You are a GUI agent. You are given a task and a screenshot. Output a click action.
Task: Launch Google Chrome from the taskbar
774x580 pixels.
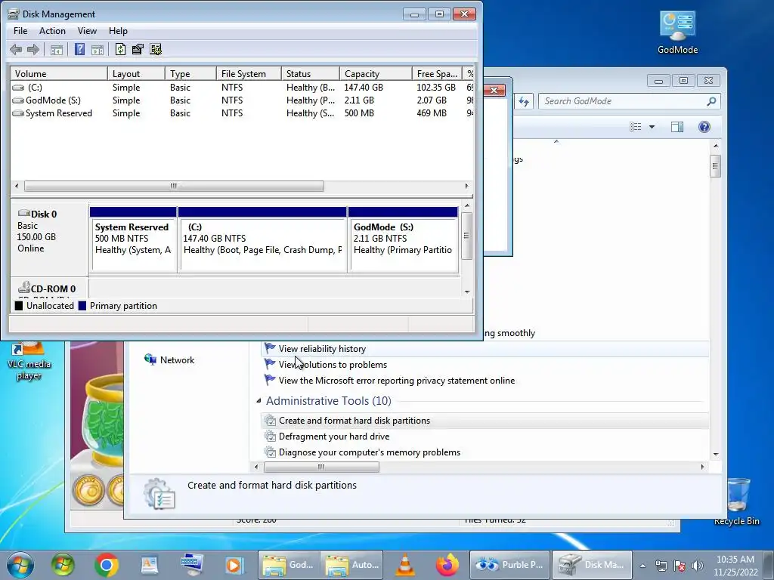(107, 565)
